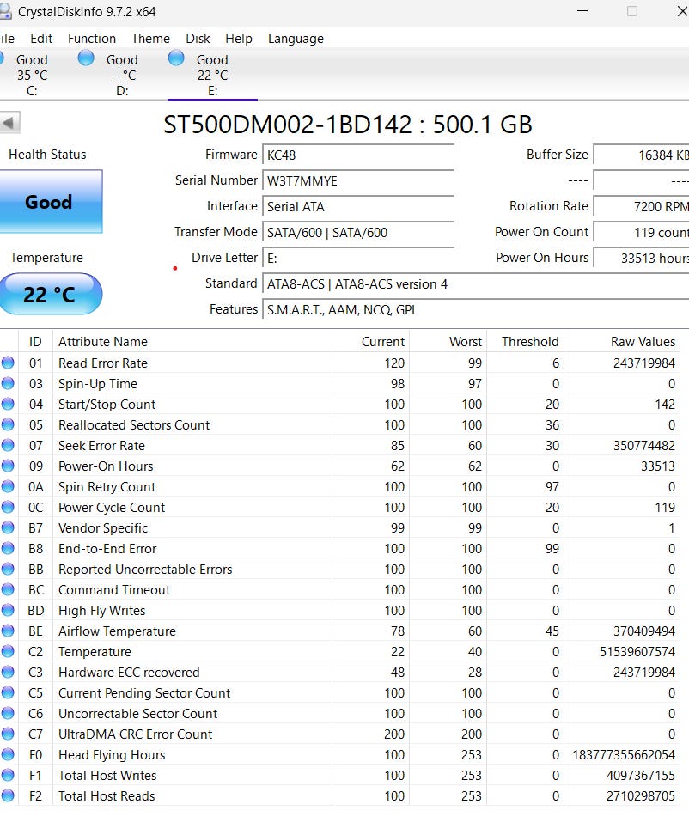This screenshot has height=835, width=689.
Task: Open the Help menu
Action: point(239,39)
